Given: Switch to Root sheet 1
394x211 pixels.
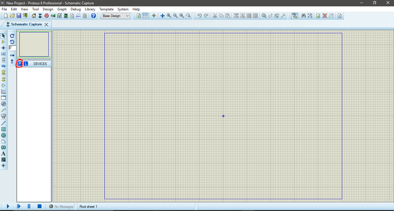Looking at the screenshot, I should point(88,206).
